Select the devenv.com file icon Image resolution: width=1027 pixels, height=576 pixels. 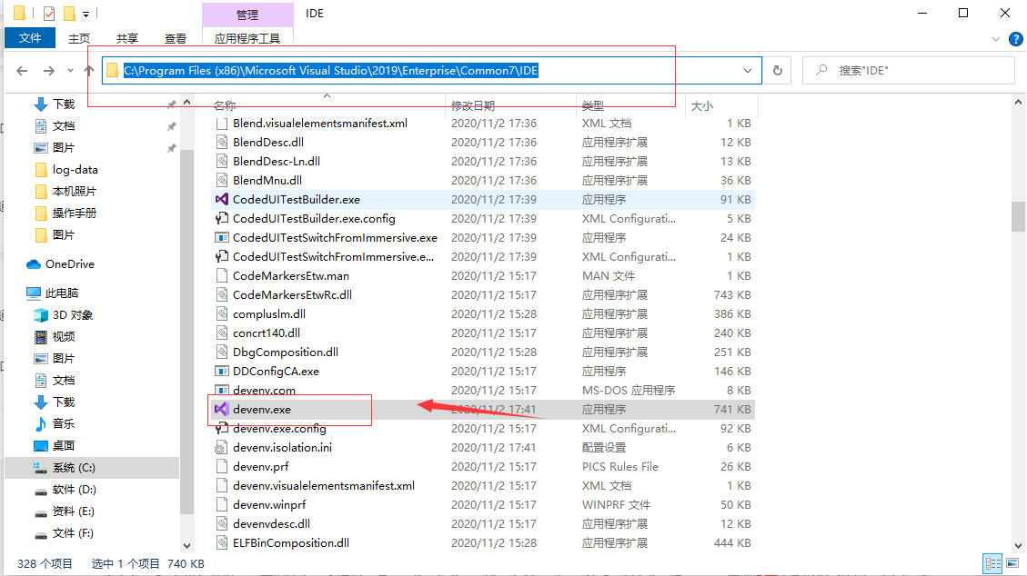click(x=221, y=391)
